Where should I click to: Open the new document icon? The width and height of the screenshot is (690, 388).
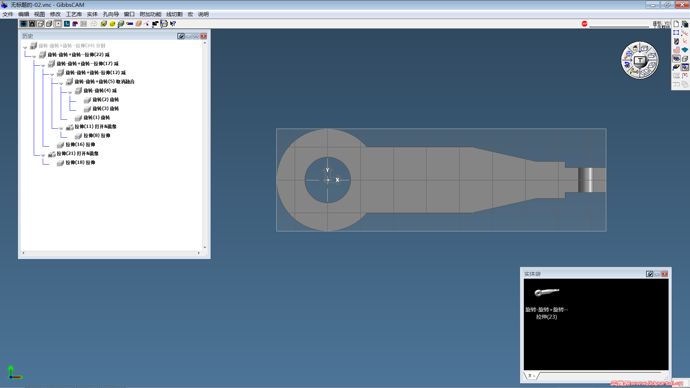676,24
